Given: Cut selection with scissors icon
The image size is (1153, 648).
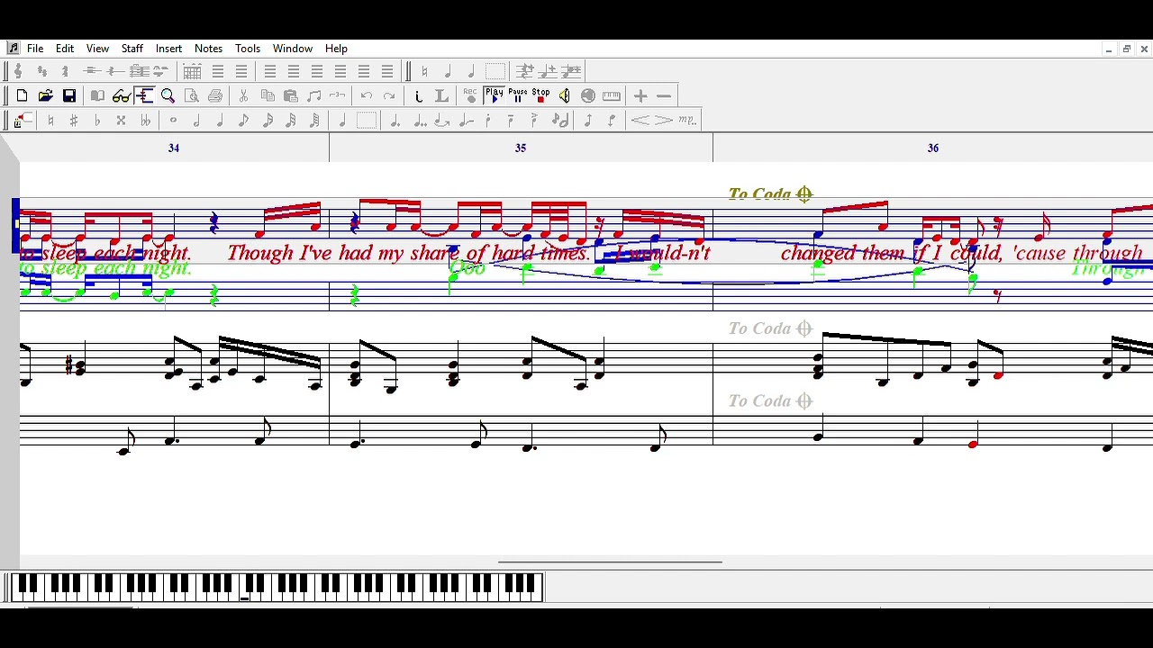Looking at the screenshot, I should (x=243, y=95).
